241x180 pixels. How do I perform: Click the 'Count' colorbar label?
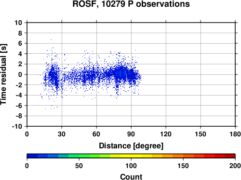[x=131, y=177]
